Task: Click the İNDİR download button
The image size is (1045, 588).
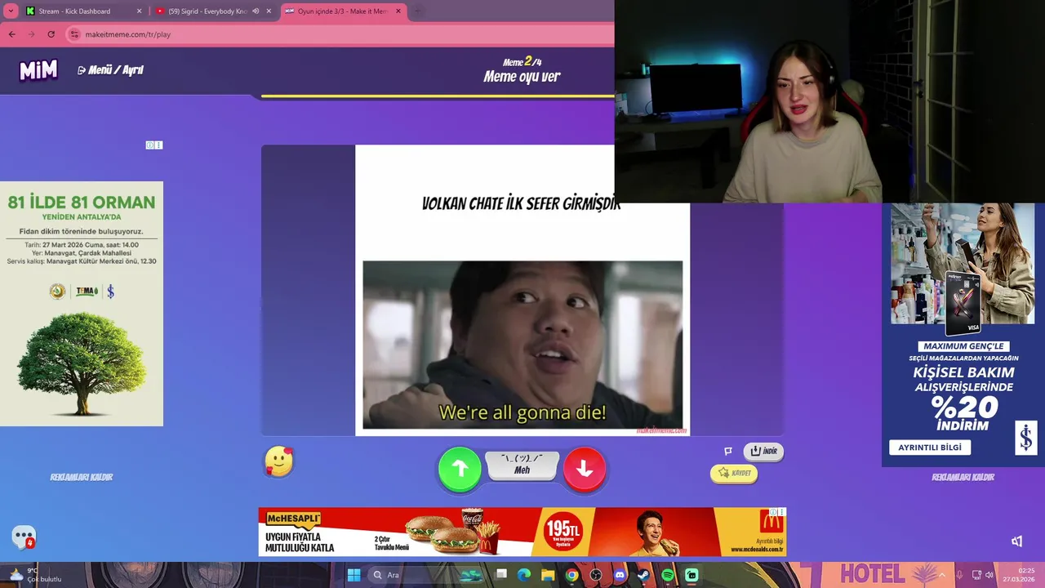Action: (x=763, y=451)
